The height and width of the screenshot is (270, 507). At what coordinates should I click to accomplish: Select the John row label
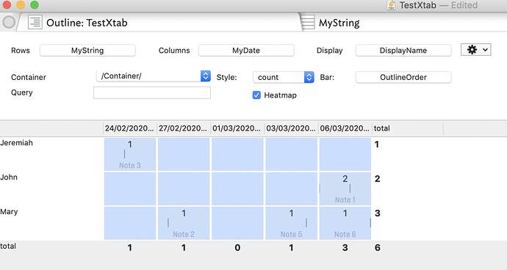[x=9, y=178]
